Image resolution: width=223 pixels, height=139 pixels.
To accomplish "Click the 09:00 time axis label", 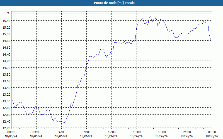I will coord(86,132).
